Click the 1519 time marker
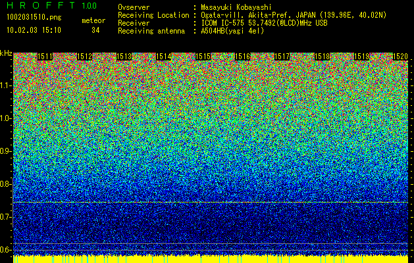 pos(361,57)
